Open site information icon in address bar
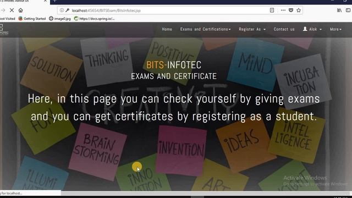The width and height of the screenshot is (352, 198). point(62,10)
